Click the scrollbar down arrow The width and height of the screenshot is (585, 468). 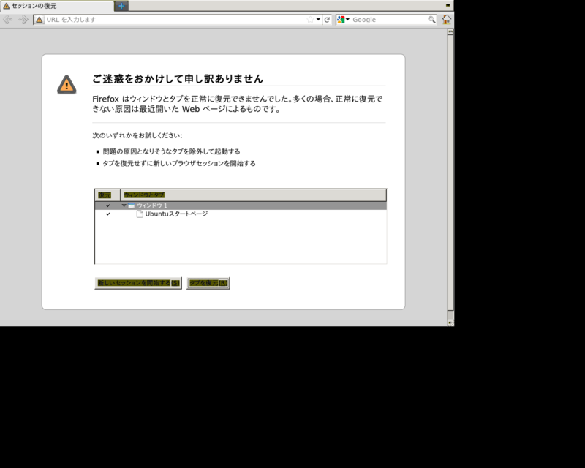450,322
